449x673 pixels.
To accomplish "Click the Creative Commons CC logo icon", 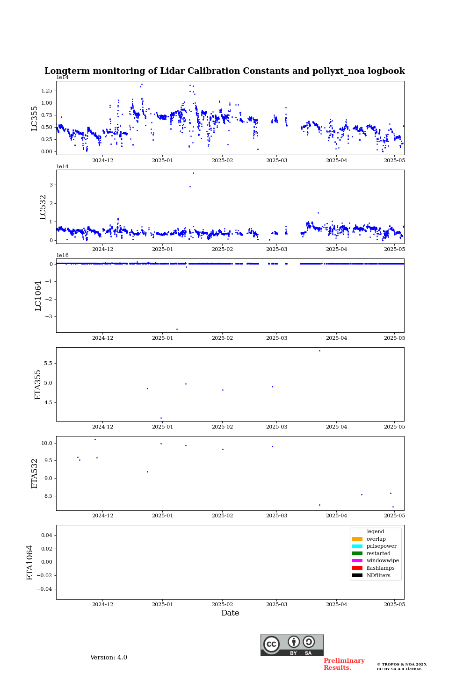I will [271, 644].
